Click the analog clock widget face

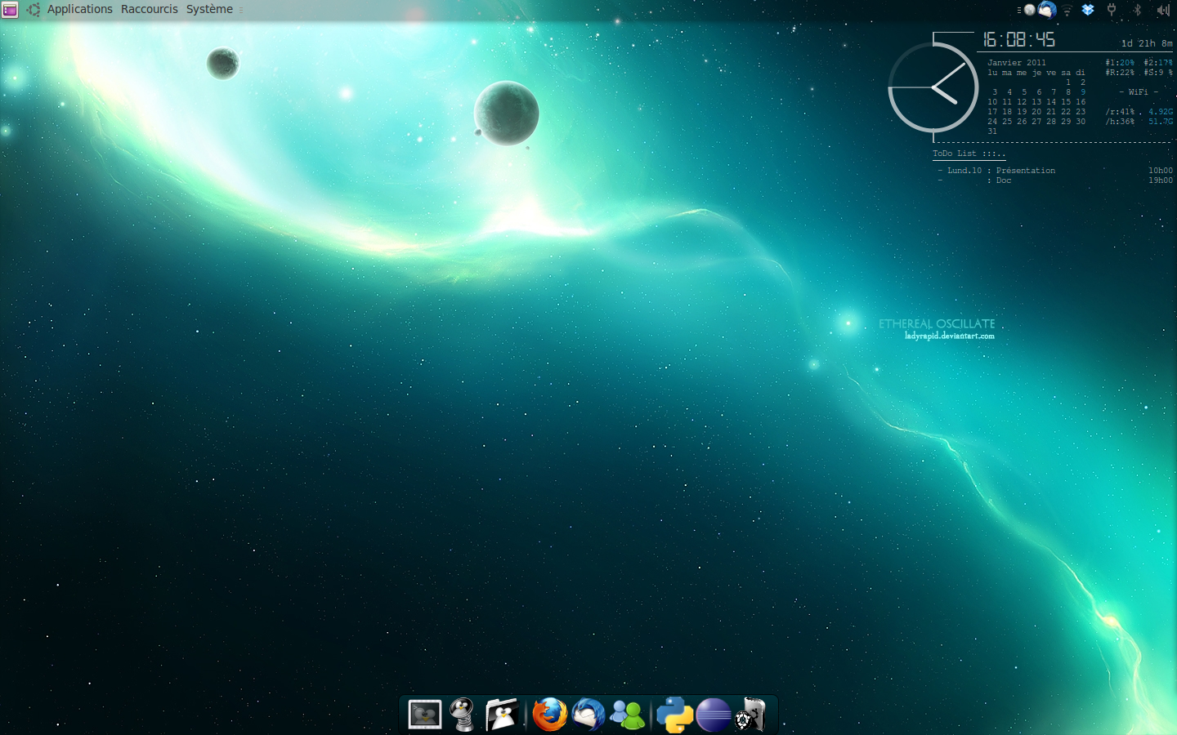pos(933,87)
